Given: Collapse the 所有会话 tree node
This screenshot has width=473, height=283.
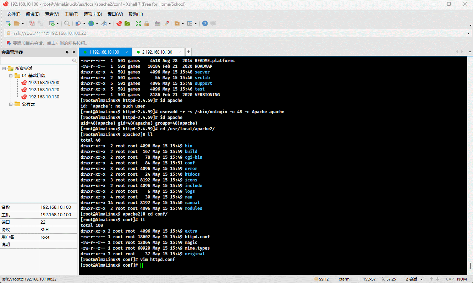Looking at the screenshot, I should [4, 69].
